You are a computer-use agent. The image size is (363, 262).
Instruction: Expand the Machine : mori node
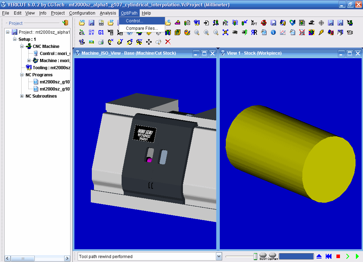(29, 60)
